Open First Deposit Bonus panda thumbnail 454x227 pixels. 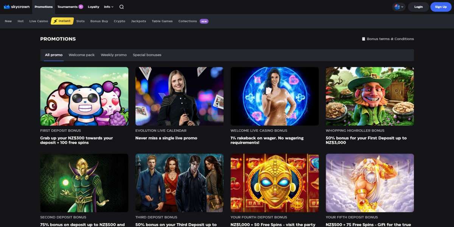click(84, 96)
